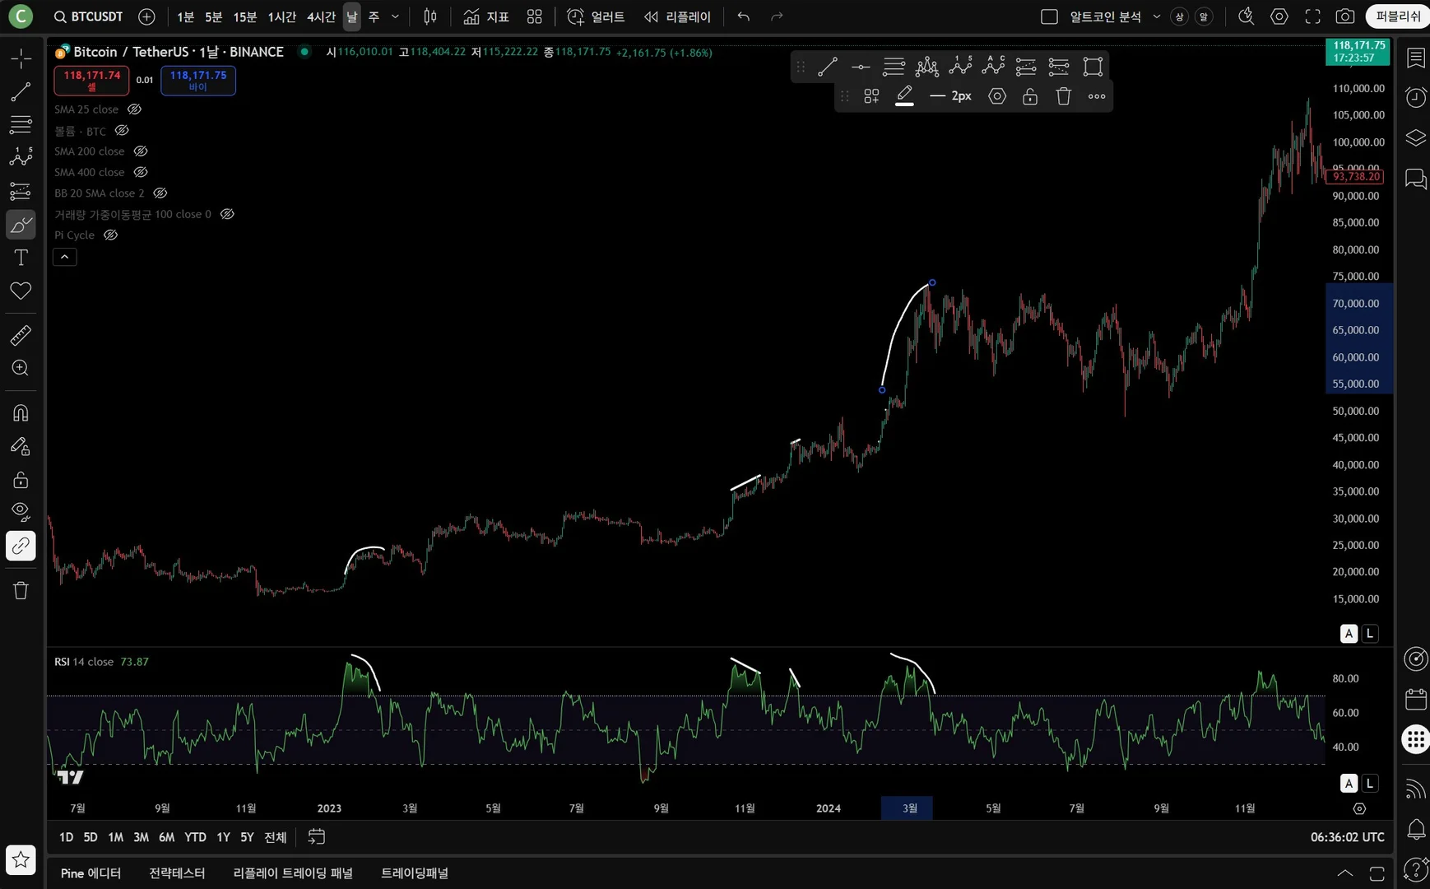Screen dimensions: 1430x889
Task: Select the zoom-in tool
Action: [21, 368]
